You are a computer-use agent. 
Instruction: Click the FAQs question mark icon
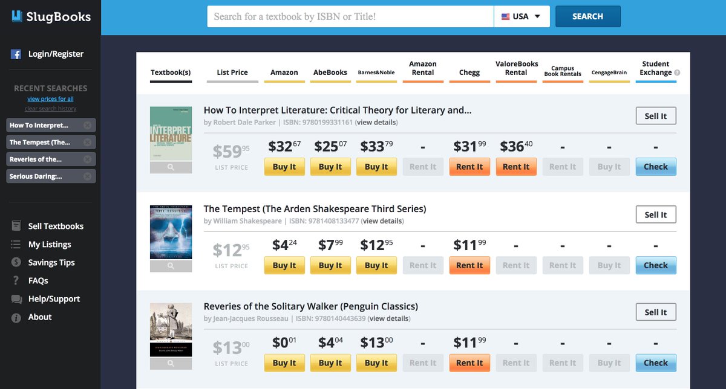coord(16,280)
